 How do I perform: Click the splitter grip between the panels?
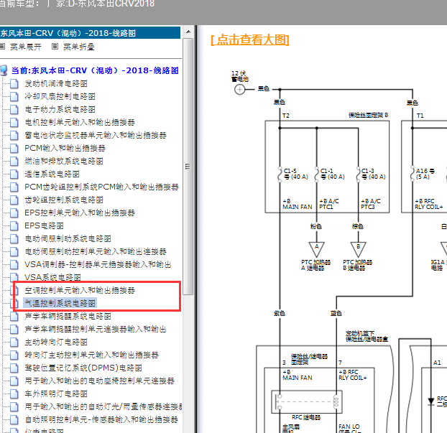(196, 229)
